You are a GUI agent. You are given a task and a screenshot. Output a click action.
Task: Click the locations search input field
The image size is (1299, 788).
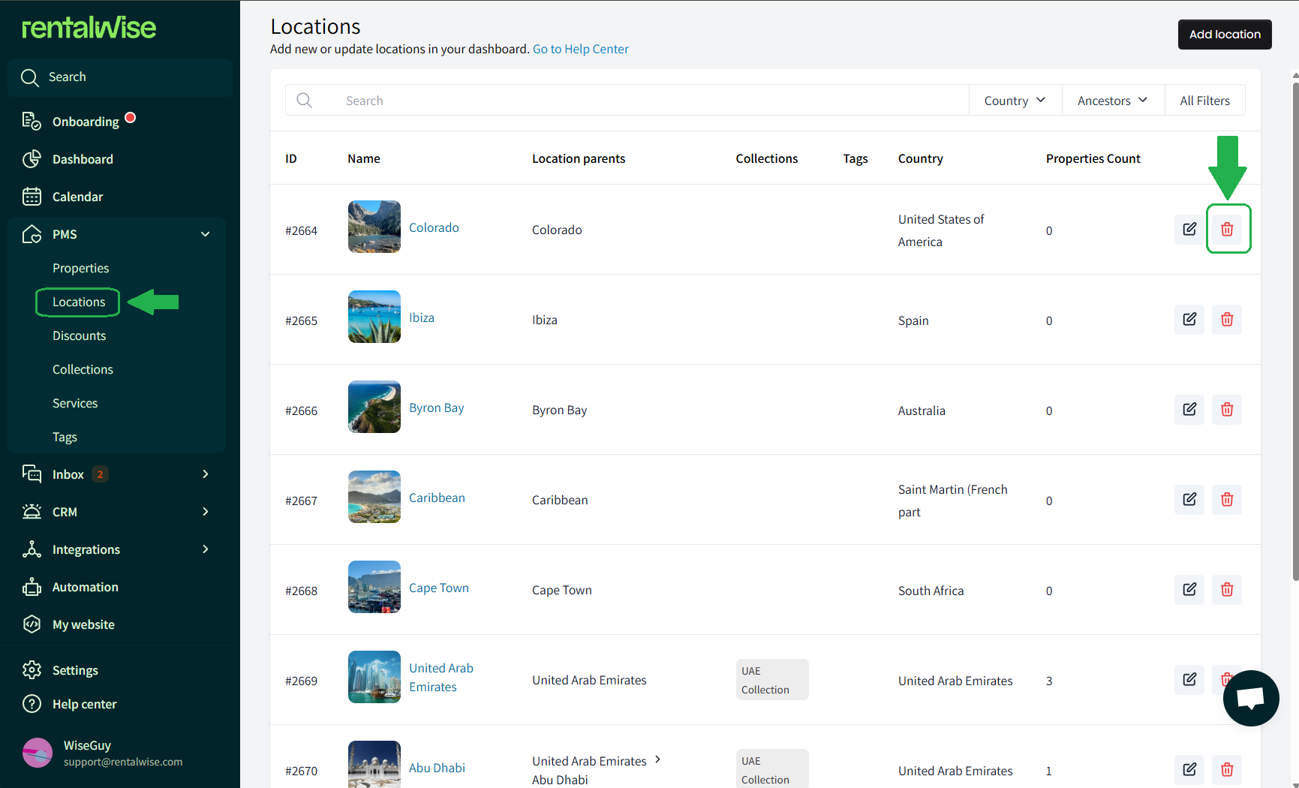645,101
